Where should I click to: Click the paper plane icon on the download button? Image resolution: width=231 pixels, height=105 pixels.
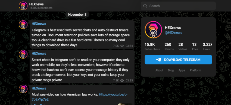click(159, 60)
